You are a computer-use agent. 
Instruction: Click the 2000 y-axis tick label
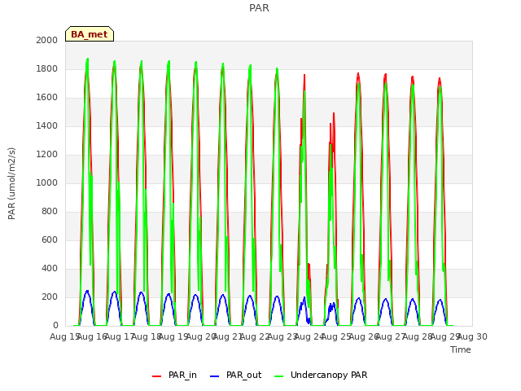pyautogui.click(x=47, y=40)
